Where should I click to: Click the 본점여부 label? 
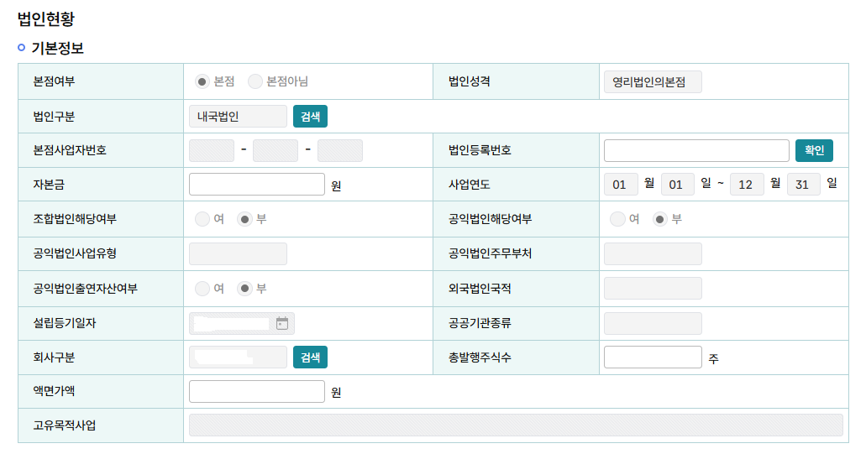pyautogui.click(x=54, y=81)
